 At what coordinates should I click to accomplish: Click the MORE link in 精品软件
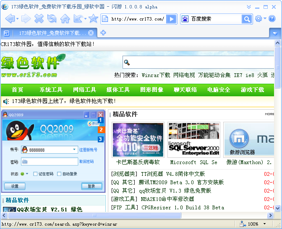click(x=269, y=114)
